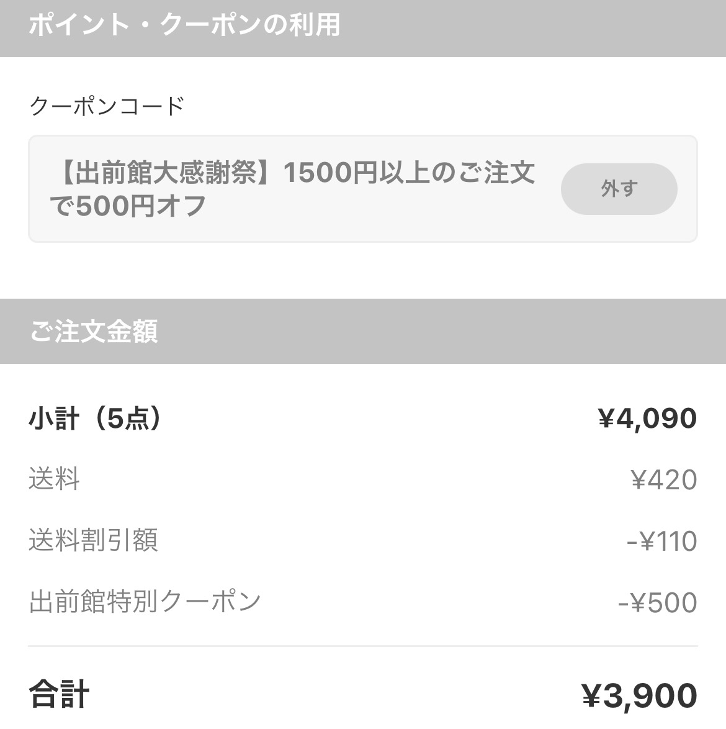Select the applied coupon code field
The width and height of the screenshot is (726, 729).
(363, 189)
